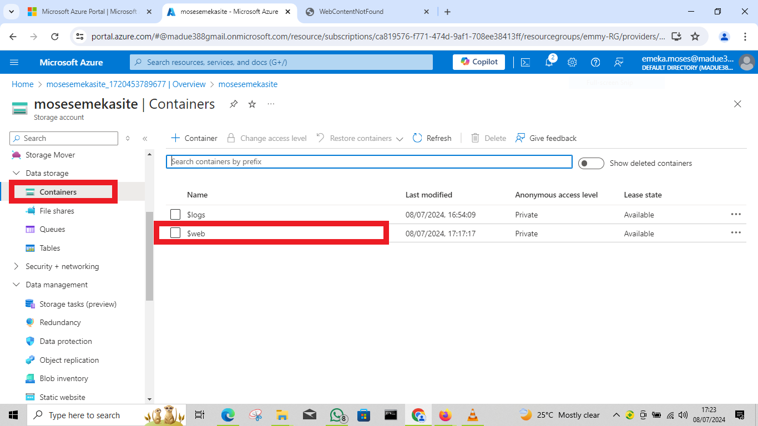Open Microsoft Edge from the taskbar

pyautogui.click(x=228, y=415)
